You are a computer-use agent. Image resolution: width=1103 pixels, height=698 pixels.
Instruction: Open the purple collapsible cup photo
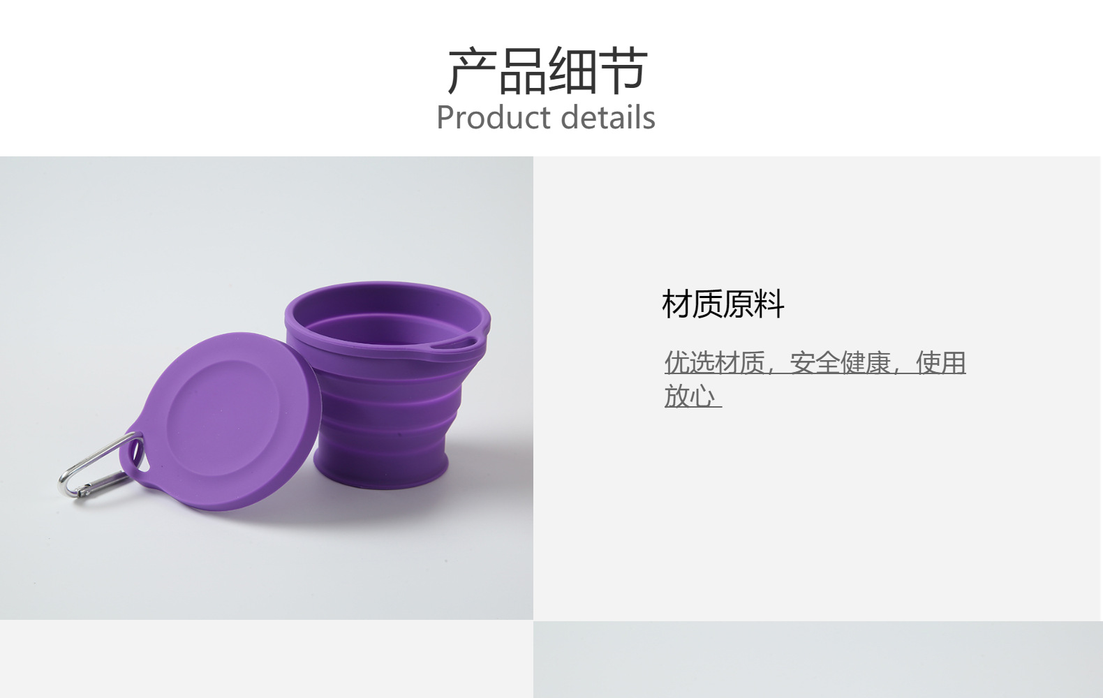(267, 388)
